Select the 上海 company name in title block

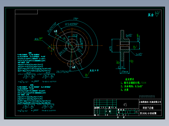tap(150, 102)
